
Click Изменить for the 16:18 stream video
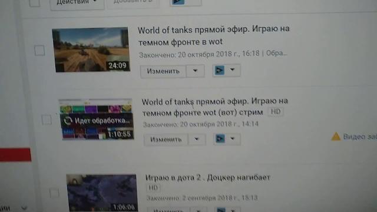(163, 71)
